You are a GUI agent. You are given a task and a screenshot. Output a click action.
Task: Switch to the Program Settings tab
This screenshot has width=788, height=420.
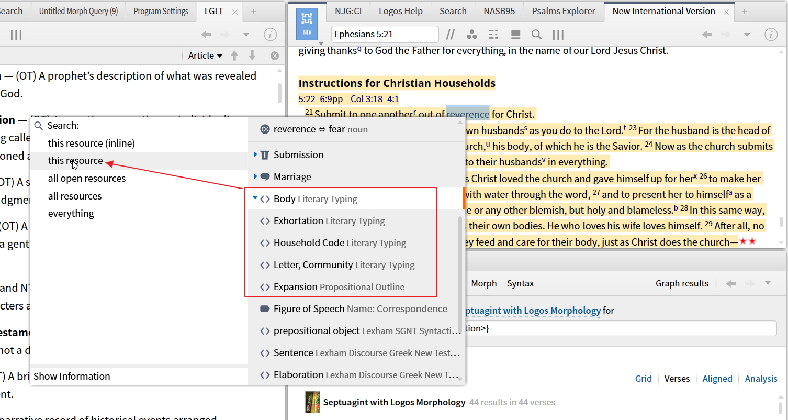point(161,11)
